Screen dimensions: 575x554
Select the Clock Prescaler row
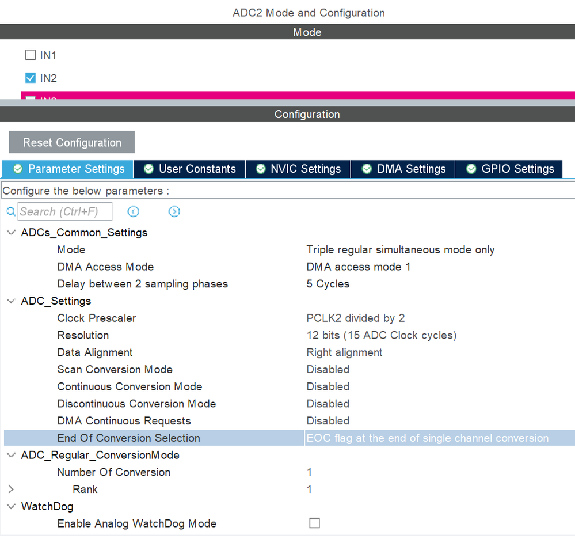click(290, 318)
